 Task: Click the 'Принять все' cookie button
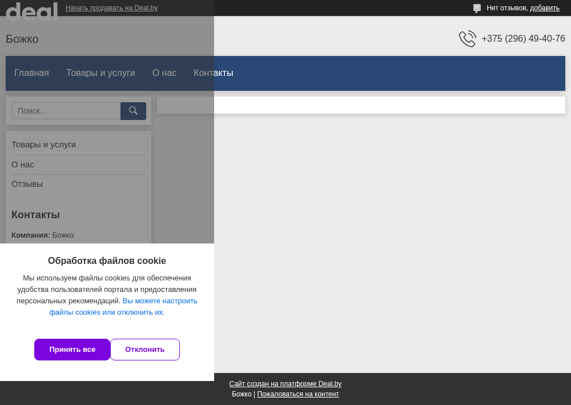72,350
